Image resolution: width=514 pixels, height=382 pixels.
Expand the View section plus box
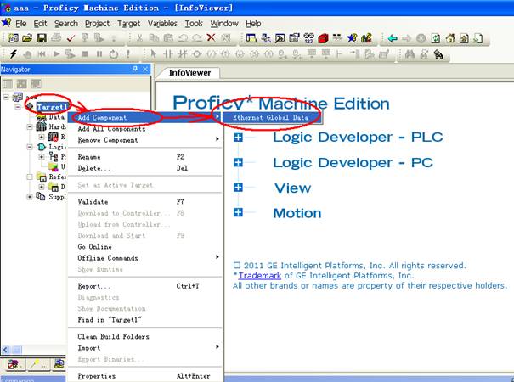tap(238, 188)
